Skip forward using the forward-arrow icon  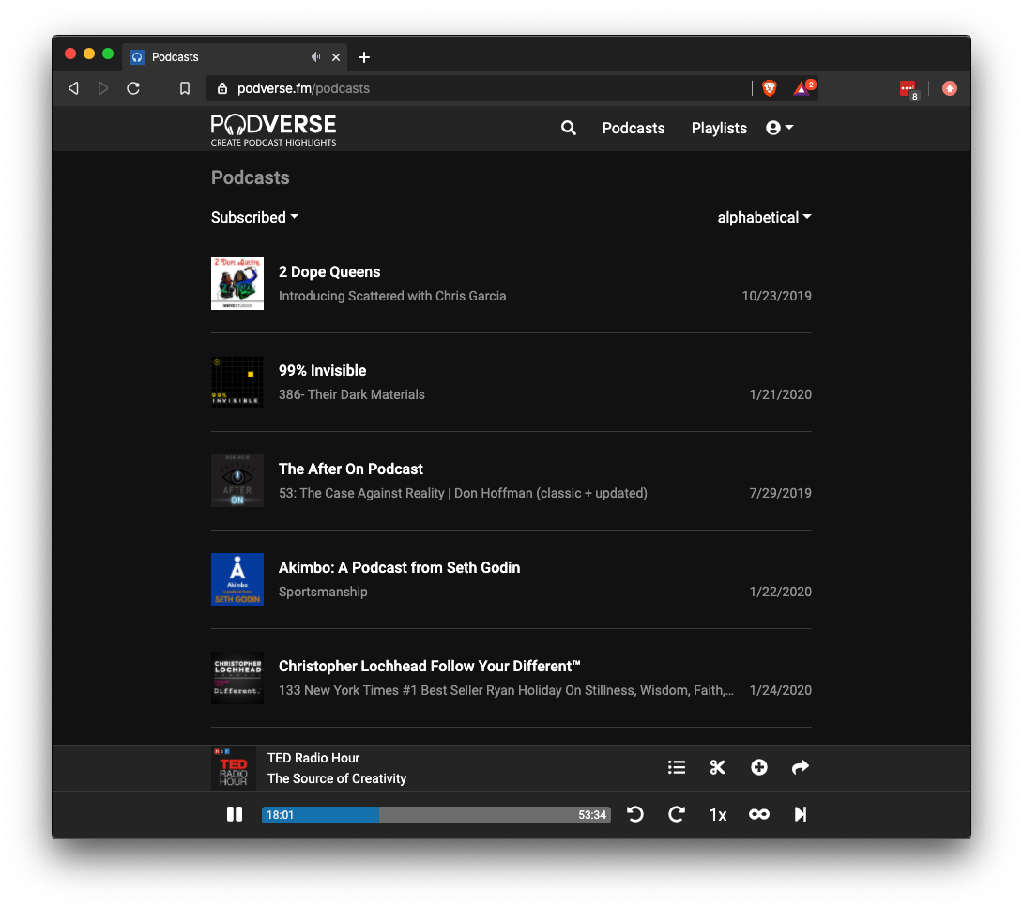677,814
